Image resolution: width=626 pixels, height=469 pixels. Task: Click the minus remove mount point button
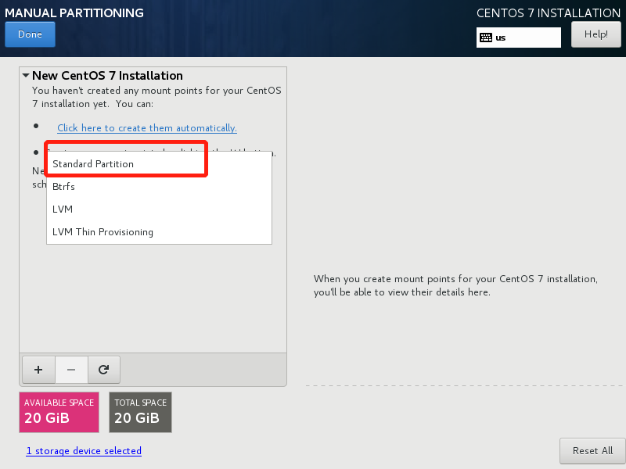click(71, 370)
